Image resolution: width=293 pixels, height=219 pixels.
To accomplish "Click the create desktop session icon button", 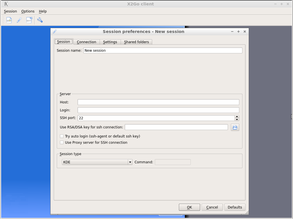I will [x=29, y=20].
